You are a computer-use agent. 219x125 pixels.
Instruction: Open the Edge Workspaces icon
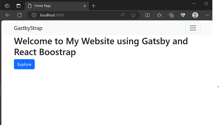(x=7, y=6)
